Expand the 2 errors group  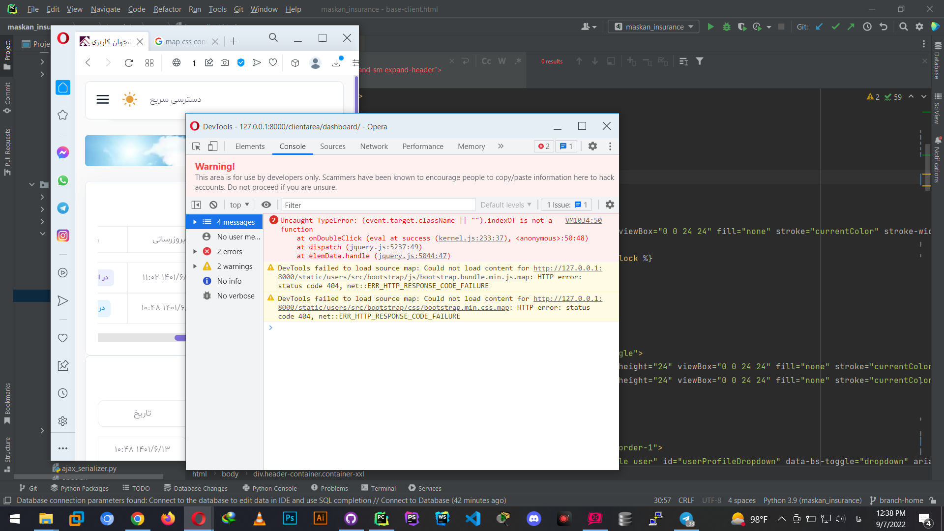195,251
